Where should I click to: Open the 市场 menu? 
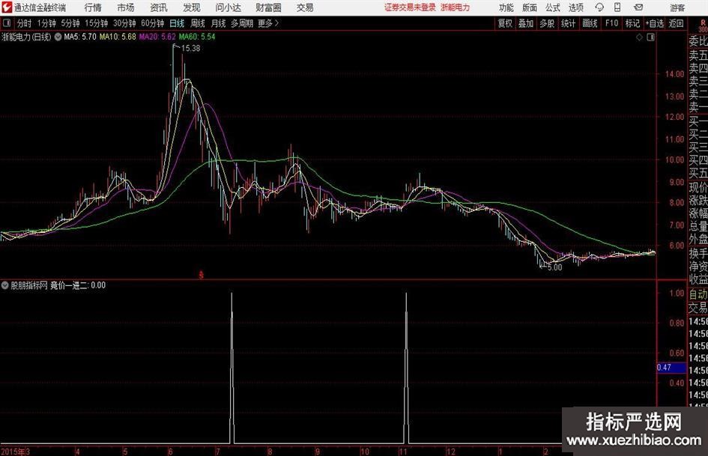[x=126, y=7]
